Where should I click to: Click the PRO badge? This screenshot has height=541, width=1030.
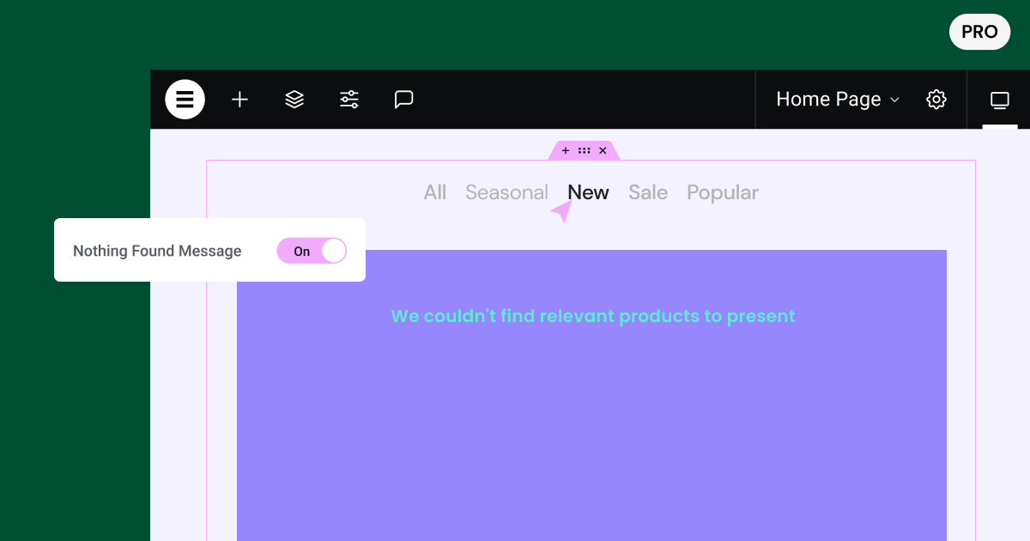click(979, 32)
